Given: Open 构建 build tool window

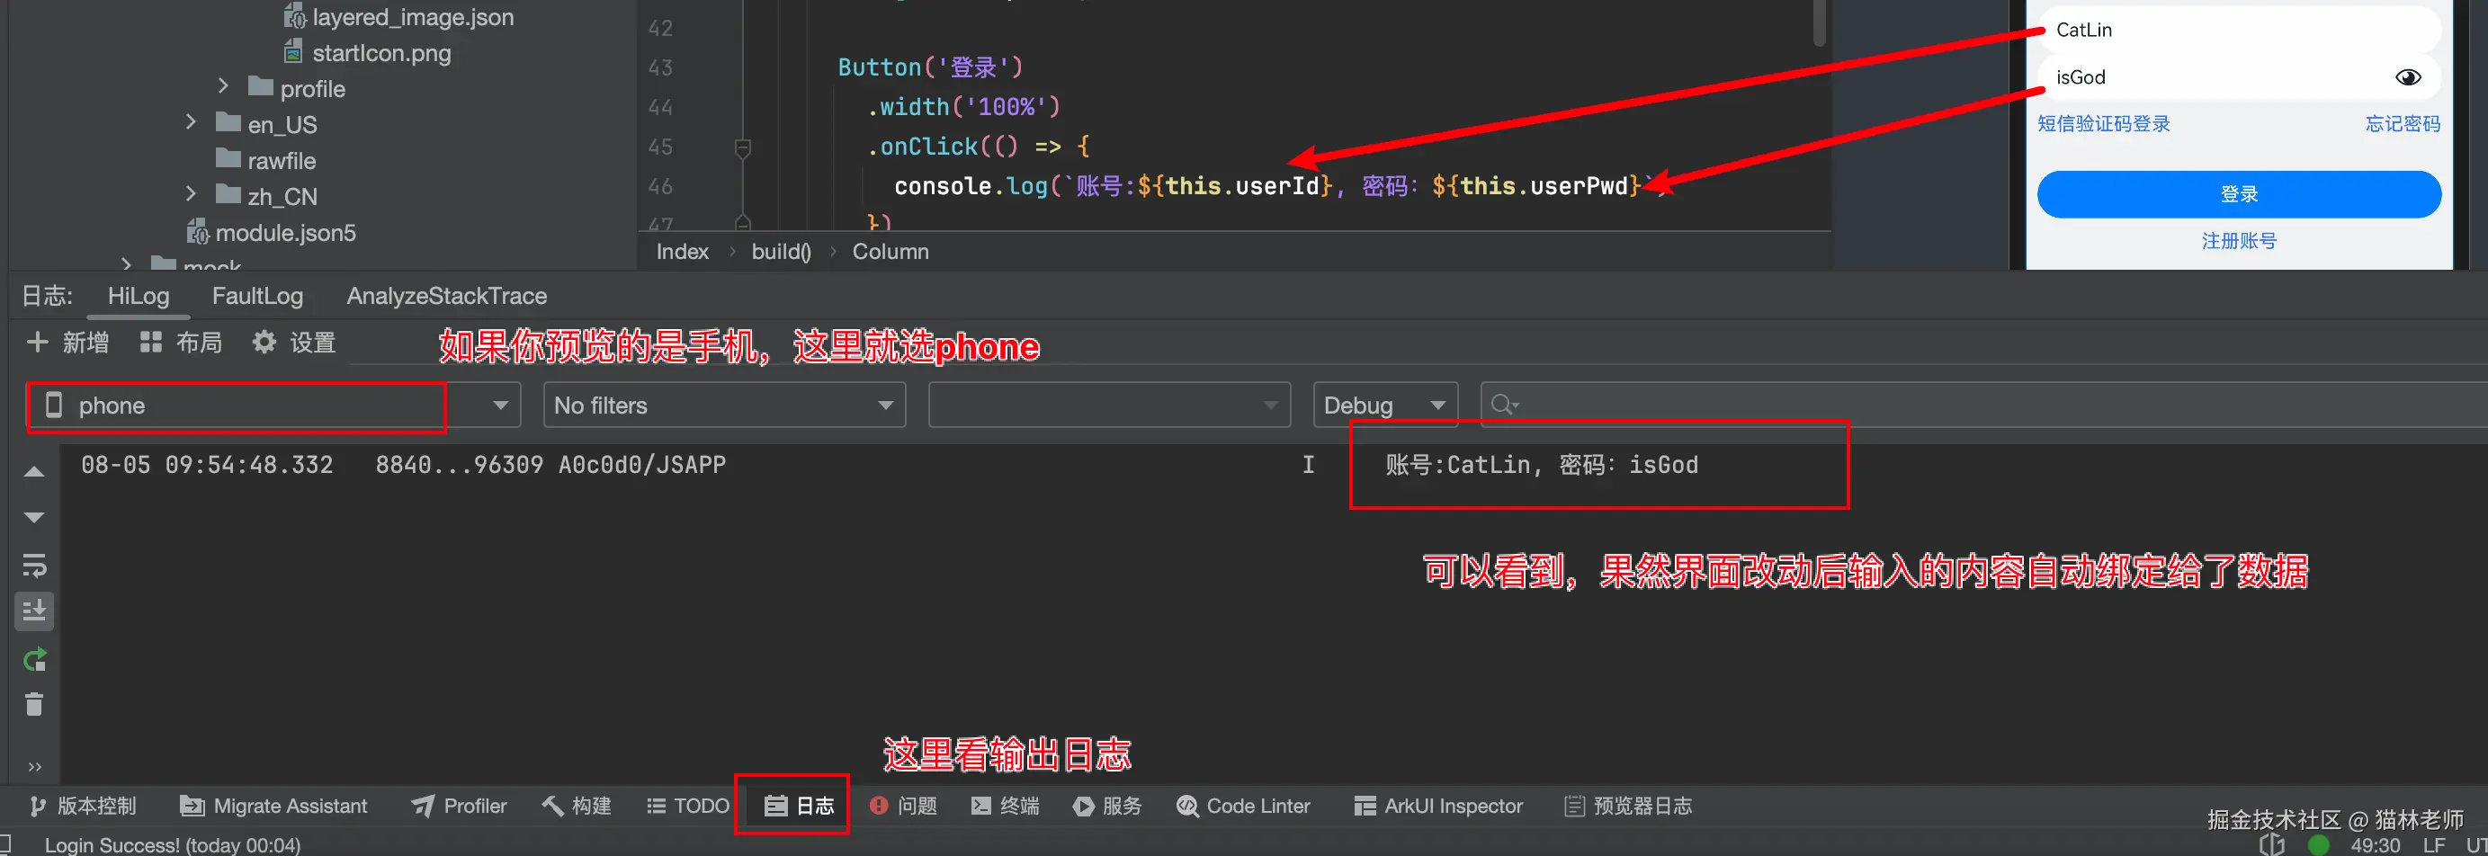Looking at the screenshot, I should tap(577, 806).
